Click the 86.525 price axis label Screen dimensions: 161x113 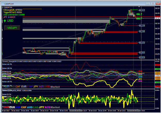coord(157,8)
